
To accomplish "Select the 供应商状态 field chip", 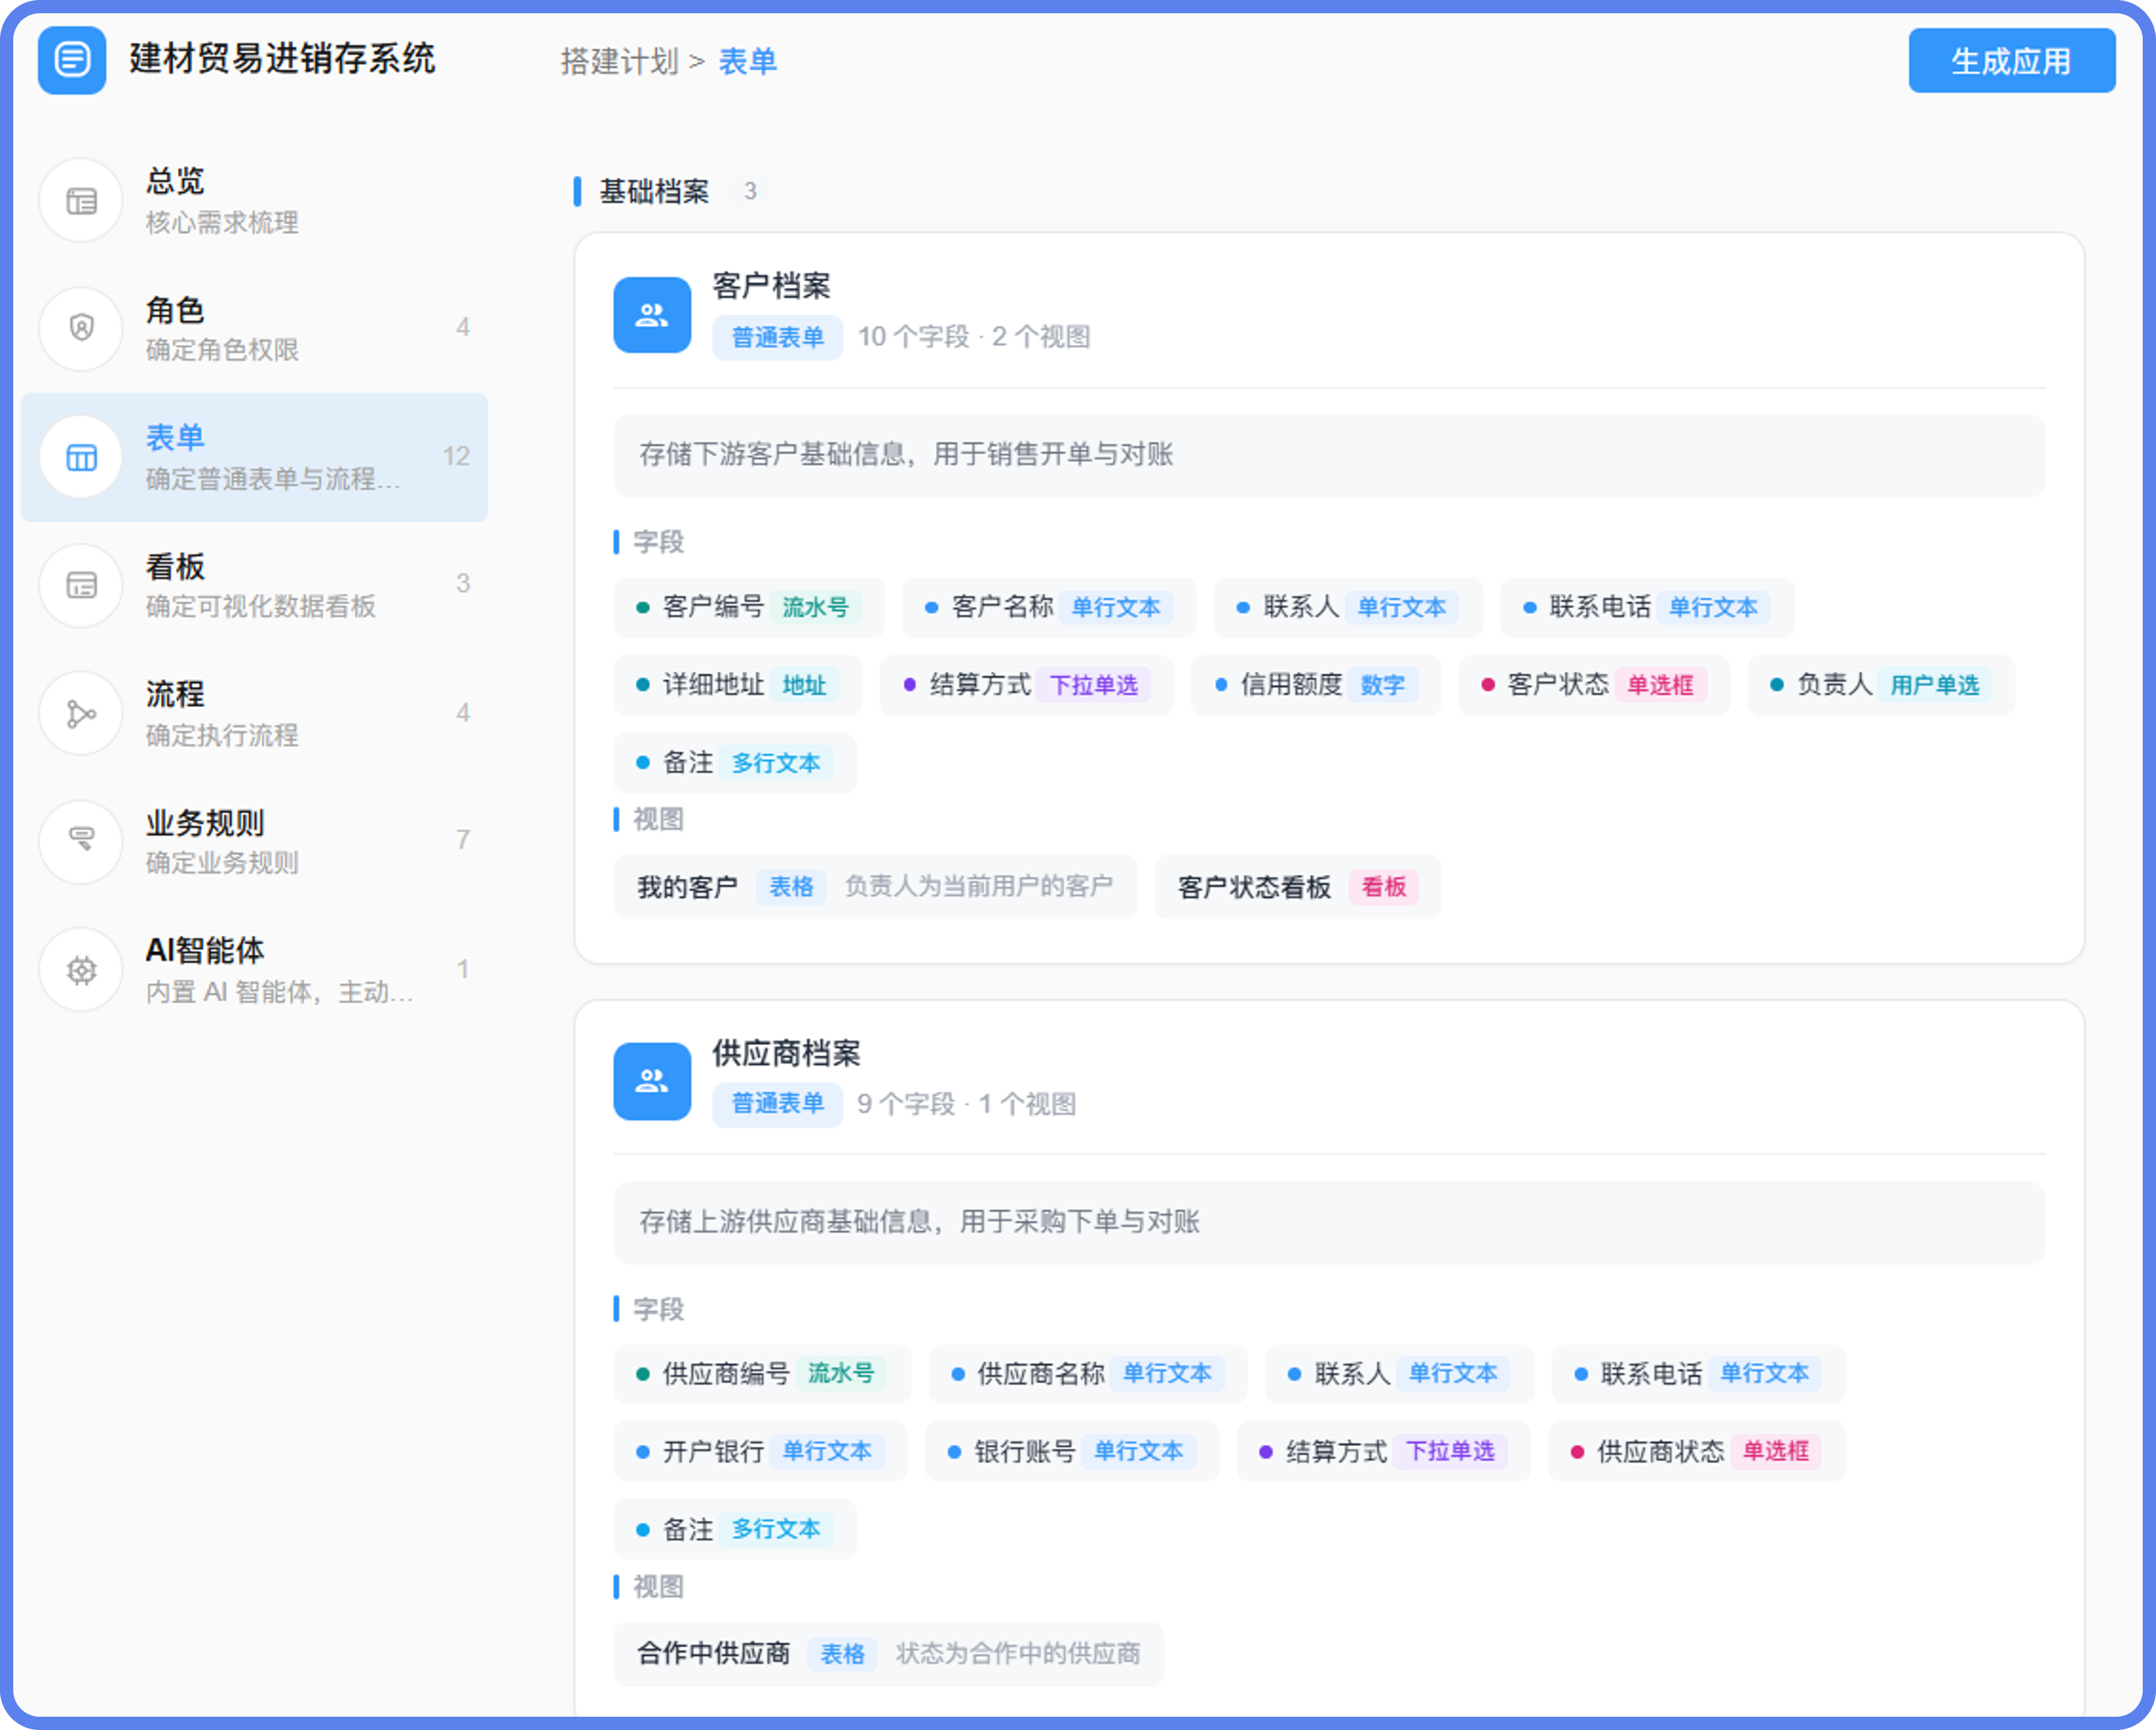I will (1696, 1450).
